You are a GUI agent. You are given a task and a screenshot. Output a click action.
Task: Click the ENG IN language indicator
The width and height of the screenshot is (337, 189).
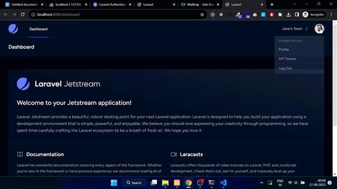(280, 183)
